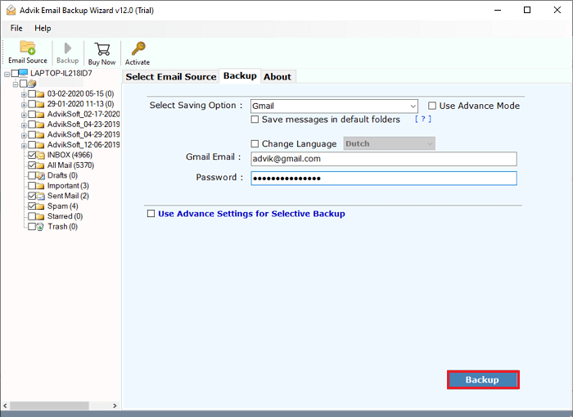573x417 pixels.
Task: Click the Use Advance Settings for Selective Backup label
Action: (x=251, y=214)
